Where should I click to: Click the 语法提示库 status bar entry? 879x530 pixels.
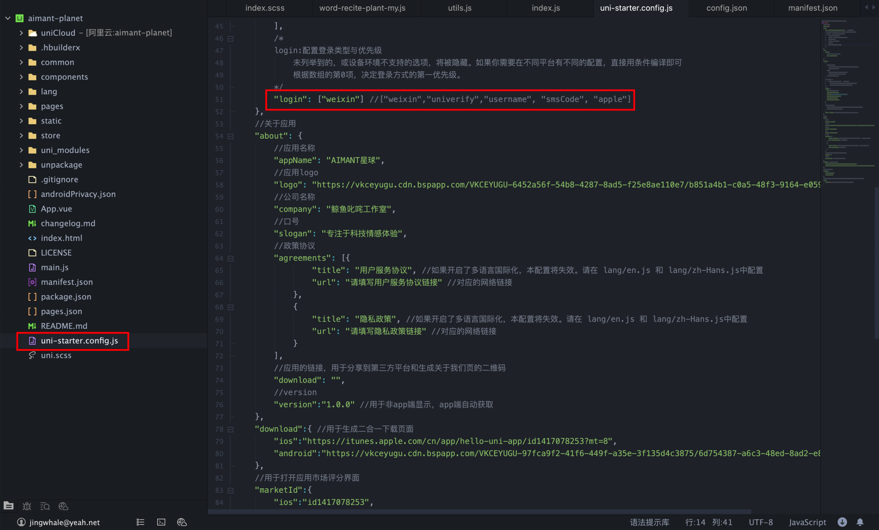(649, 522)
